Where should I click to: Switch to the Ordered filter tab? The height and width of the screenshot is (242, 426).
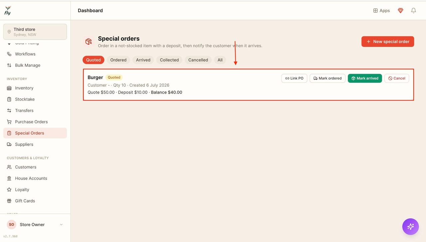point(118,60)
